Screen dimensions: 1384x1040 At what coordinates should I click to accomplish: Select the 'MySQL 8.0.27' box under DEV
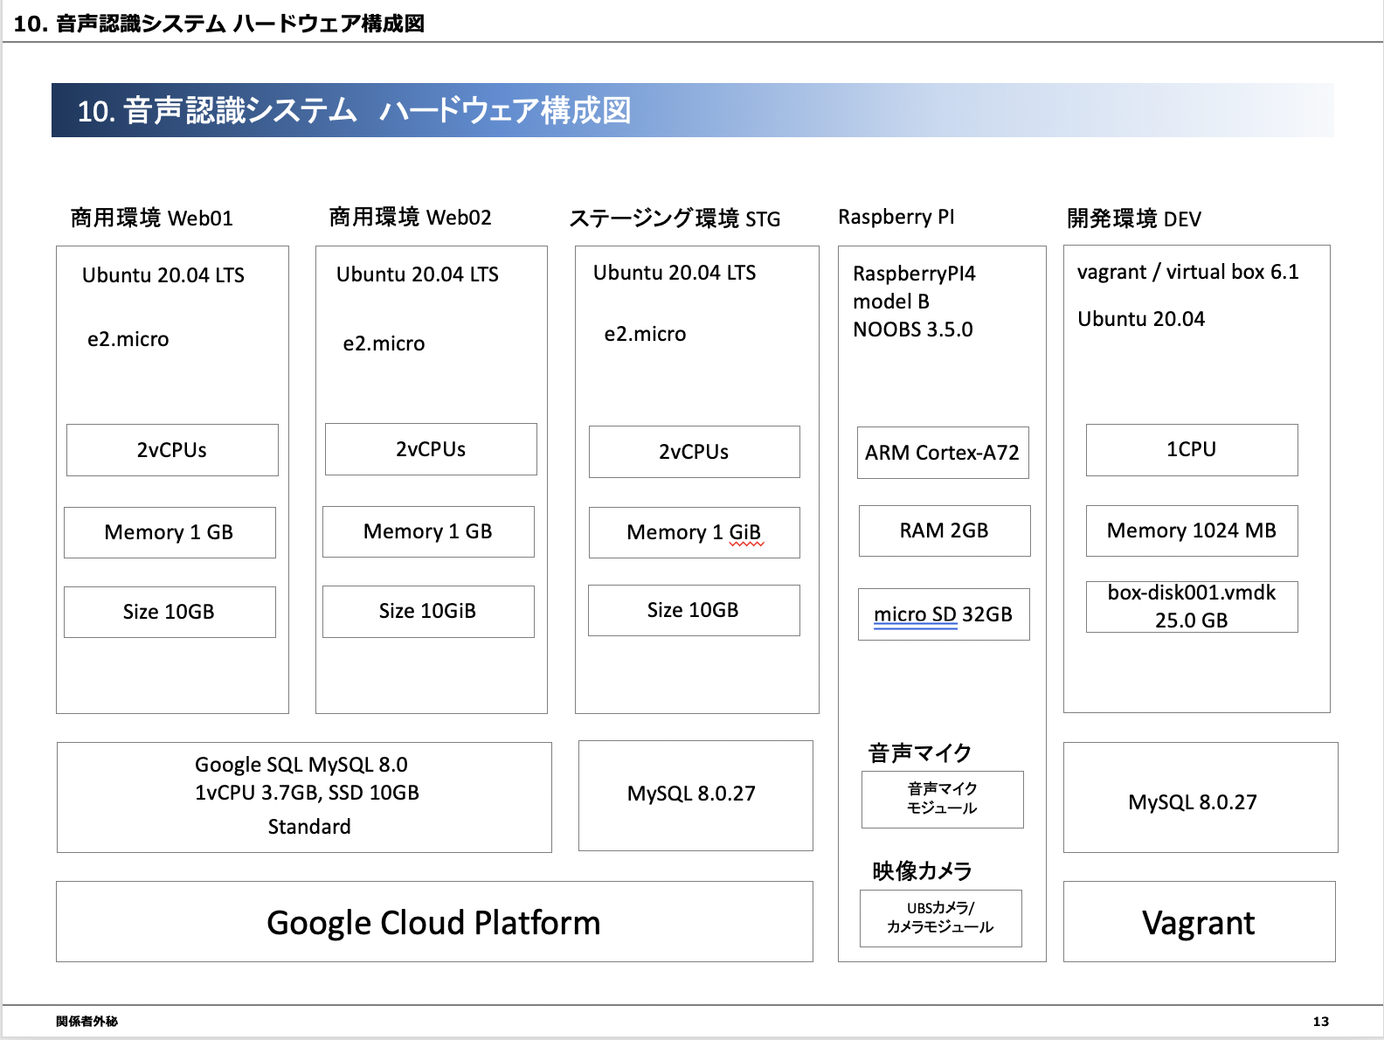pos(1201,797)
